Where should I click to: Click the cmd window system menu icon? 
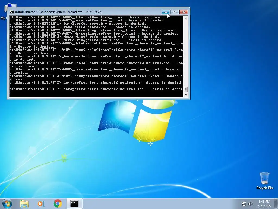click(11, 12)
